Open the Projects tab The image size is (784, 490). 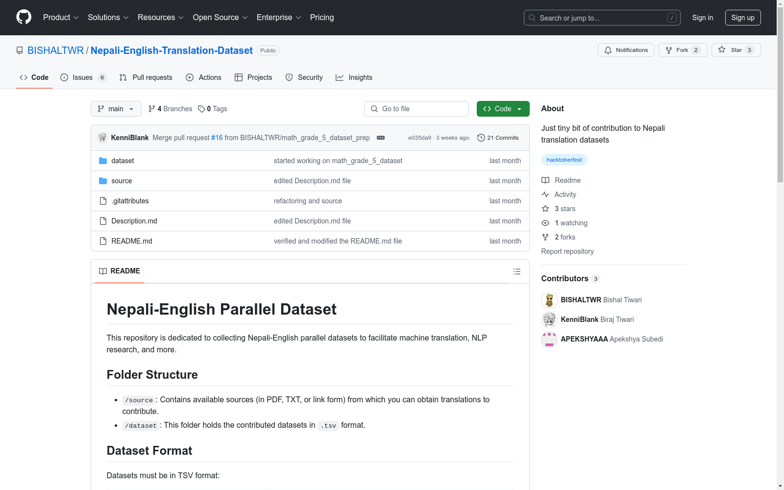point(253,77)
